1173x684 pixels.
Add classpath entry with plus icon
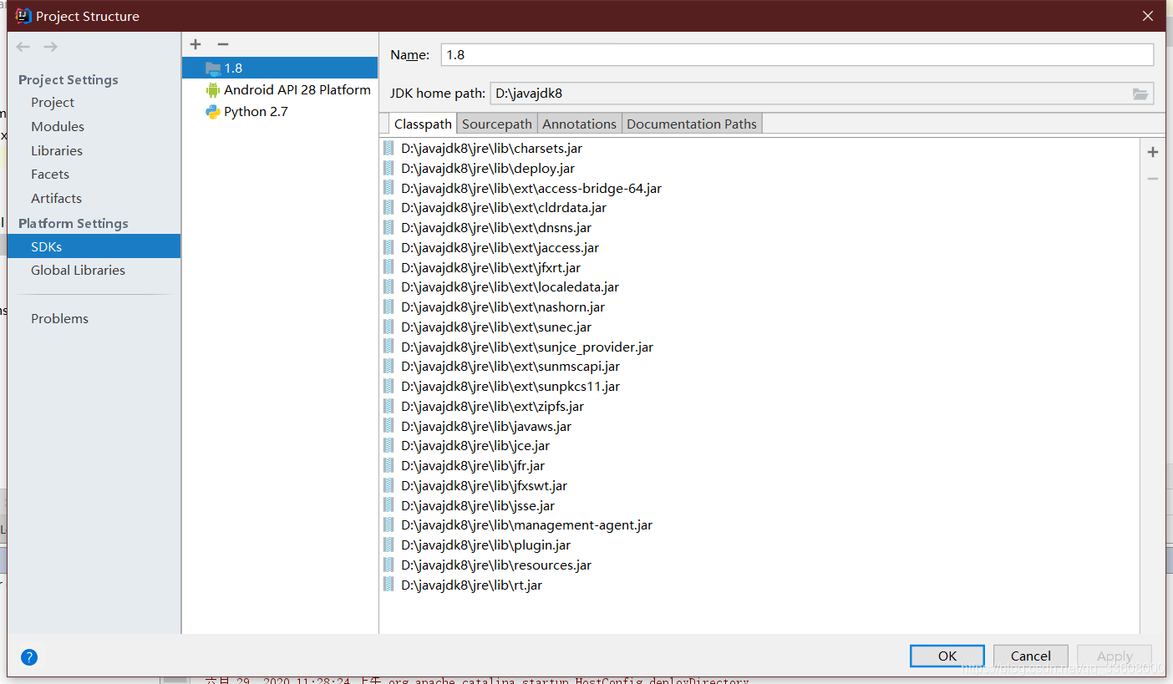coord(1153,152)
